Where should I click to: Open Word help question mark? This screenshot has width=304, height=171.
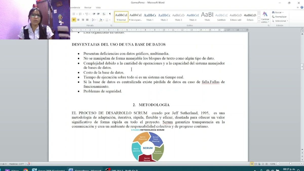302,8
